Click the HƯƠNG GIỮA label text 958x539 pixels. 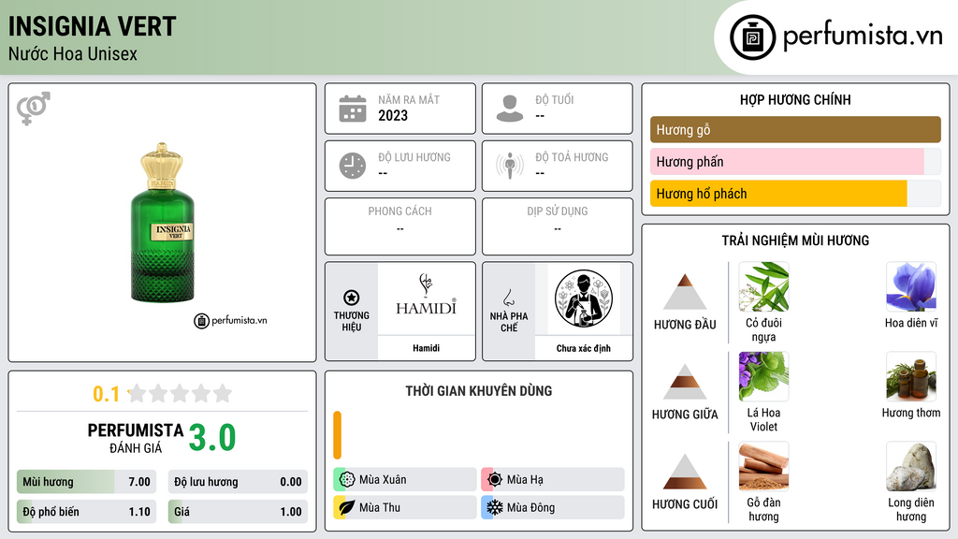[x=685, y=415]
